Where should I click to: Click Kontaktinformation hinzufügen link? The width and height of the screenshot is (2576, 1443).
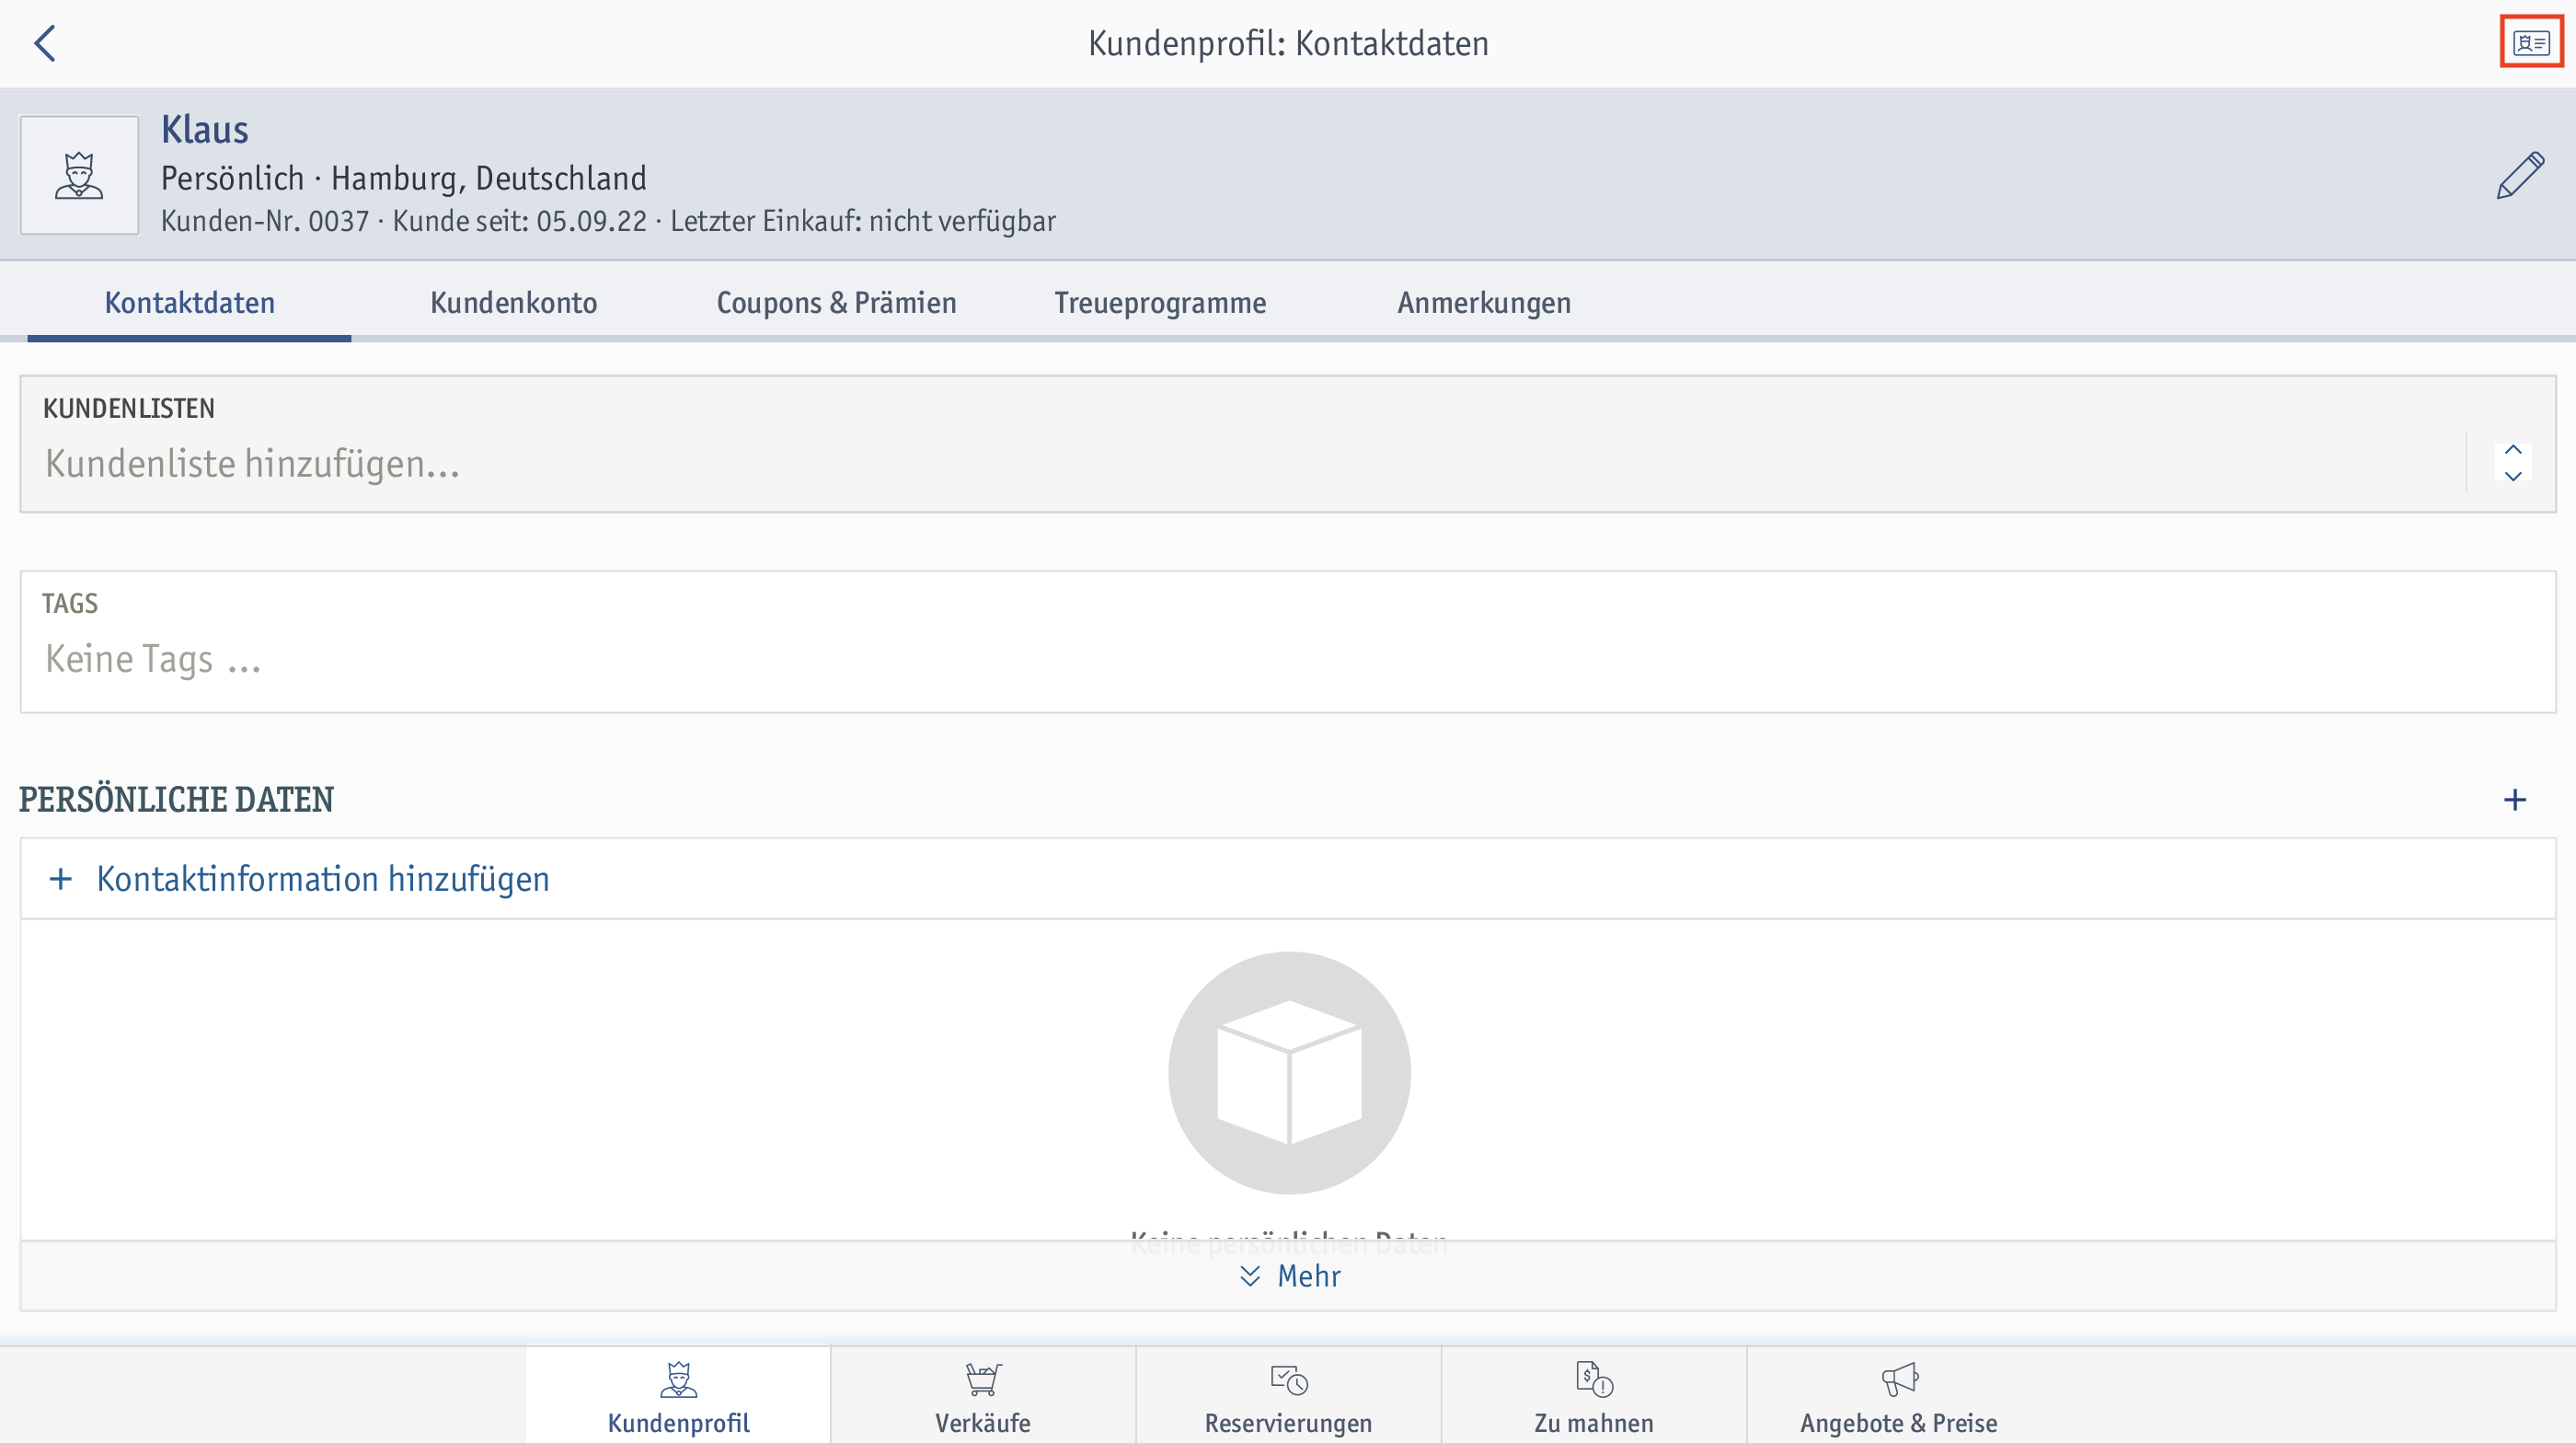coord(323,879)
